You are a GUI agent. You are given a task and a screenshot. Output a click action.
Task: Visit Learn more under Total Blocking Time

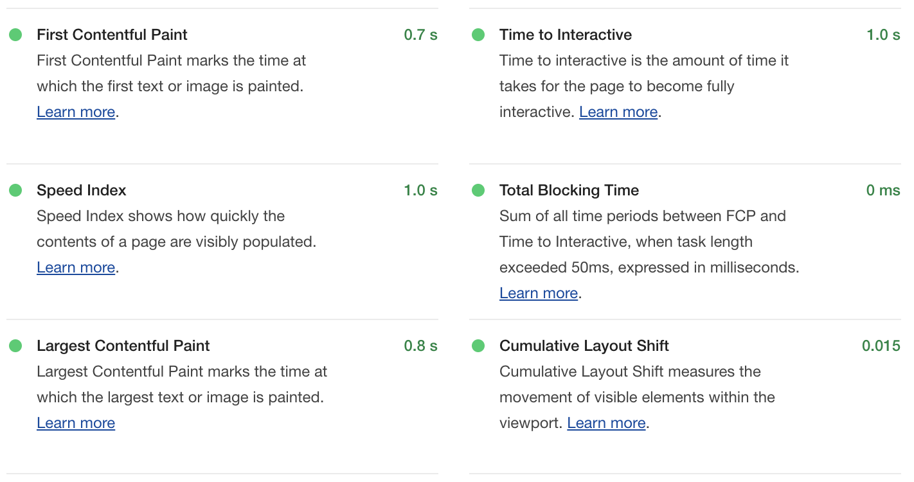[539, 293]
